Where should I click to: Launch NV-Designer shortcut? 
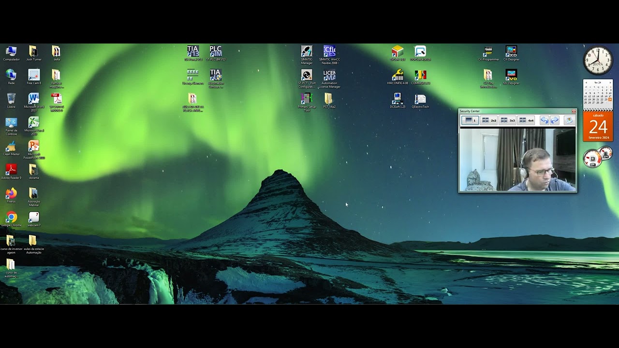click(511, 77)
